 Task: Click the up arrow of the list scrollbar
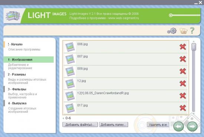[x=194, y=42]
